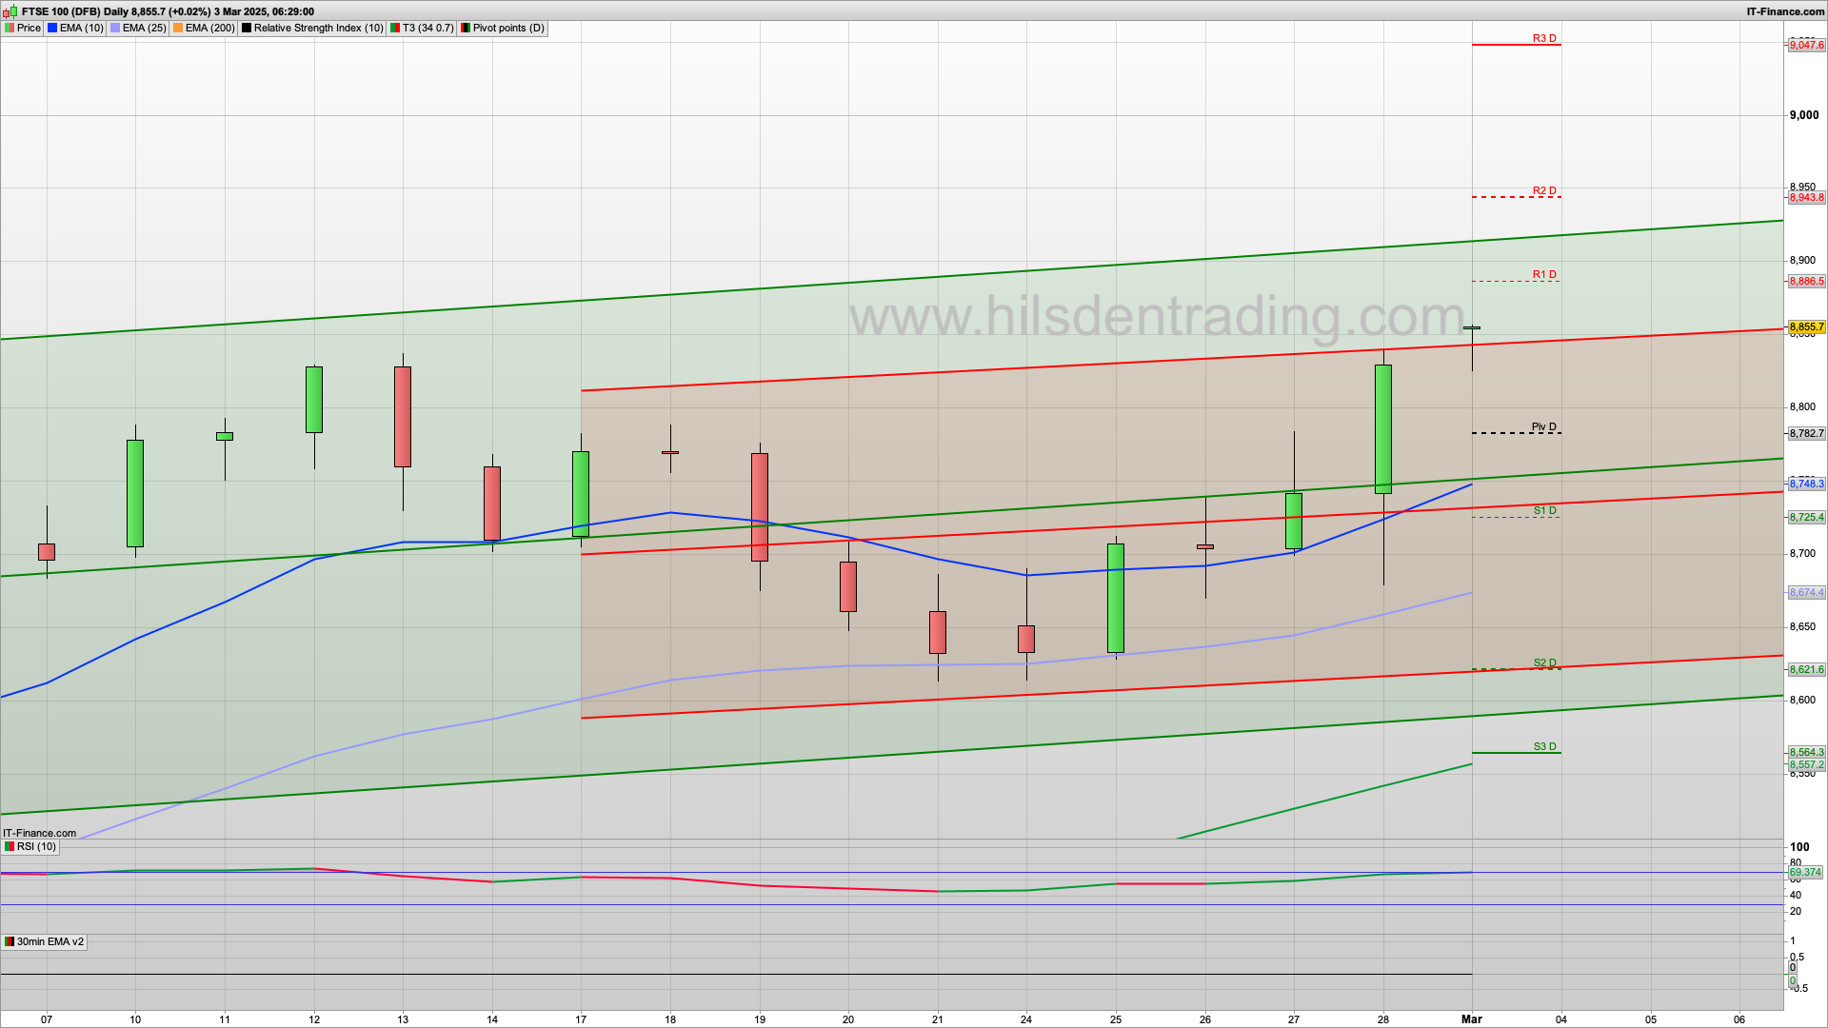Select the EMA (200) legend label

[x=209, y=29]
